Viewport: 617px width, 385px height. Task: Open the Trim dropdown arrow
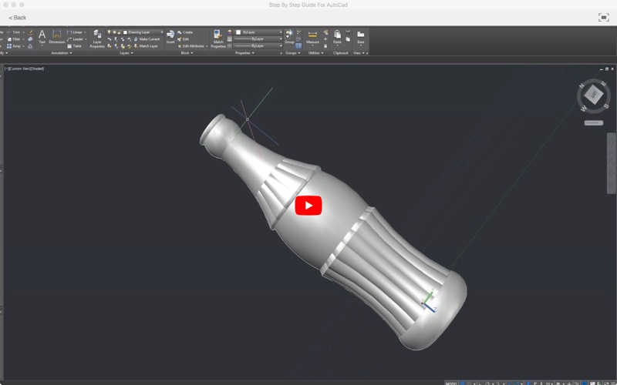(x=23, y=32)
